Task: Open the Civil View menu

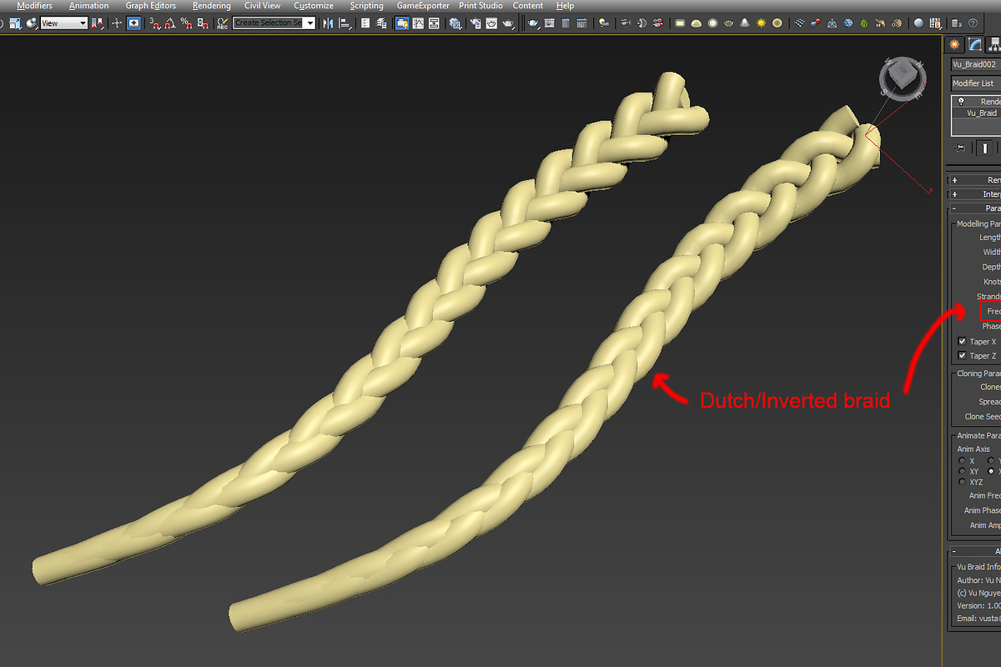Action: (x=262, y=6)
